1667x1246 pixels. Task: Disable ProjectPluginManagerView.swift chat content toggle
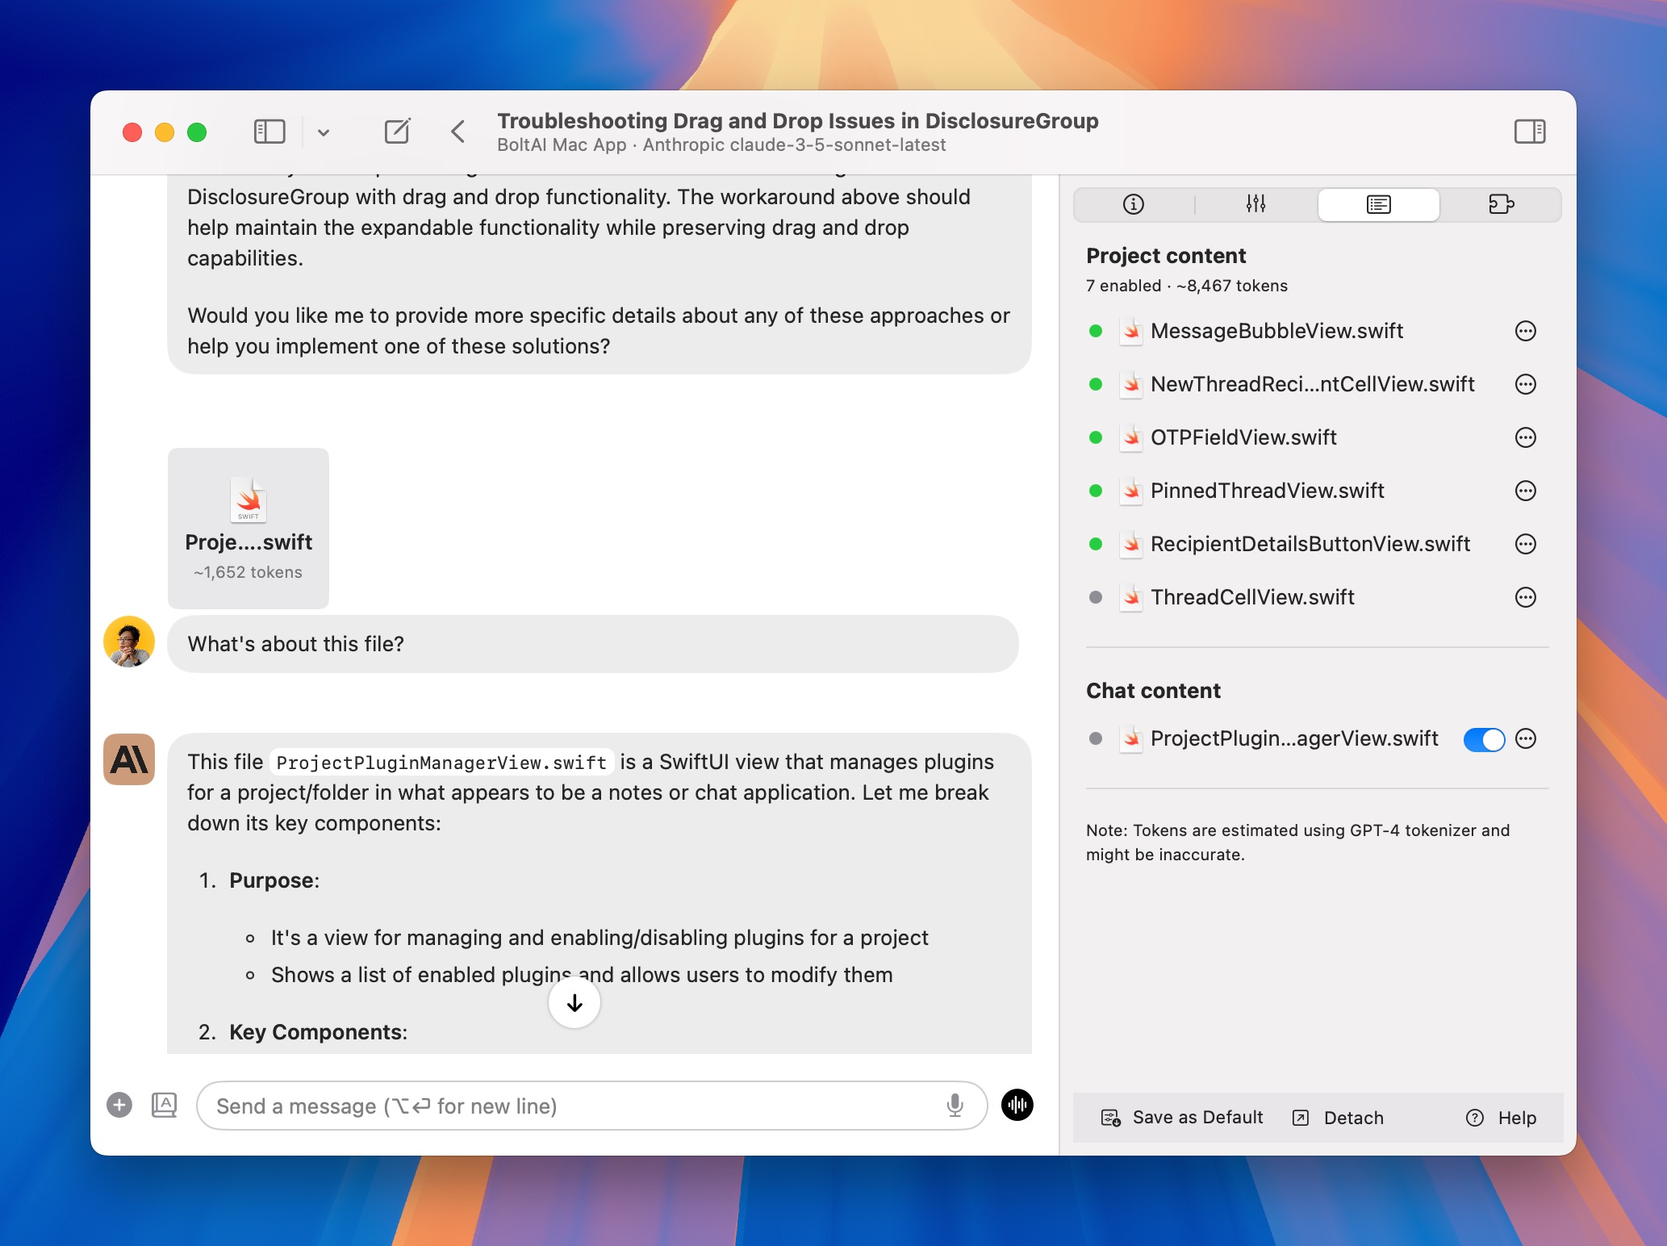coord(1483,739)
